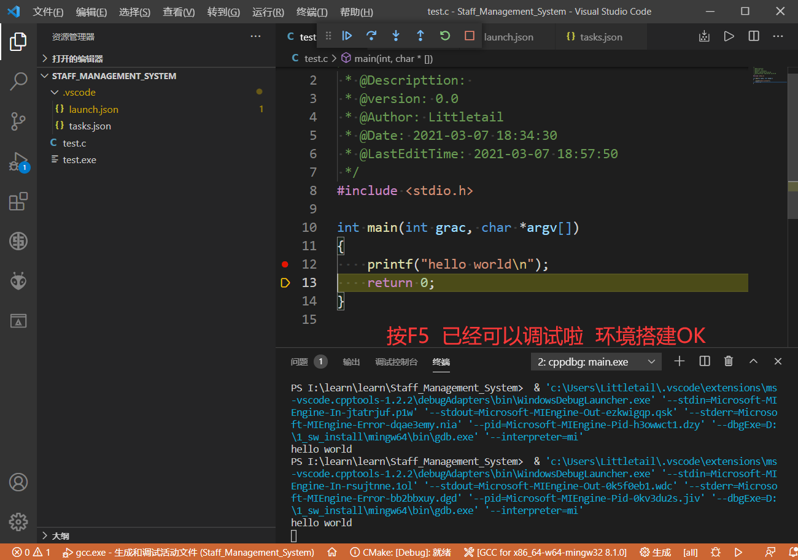Open the Manage gear icon
798x560 pixels.
click(18, 522)
